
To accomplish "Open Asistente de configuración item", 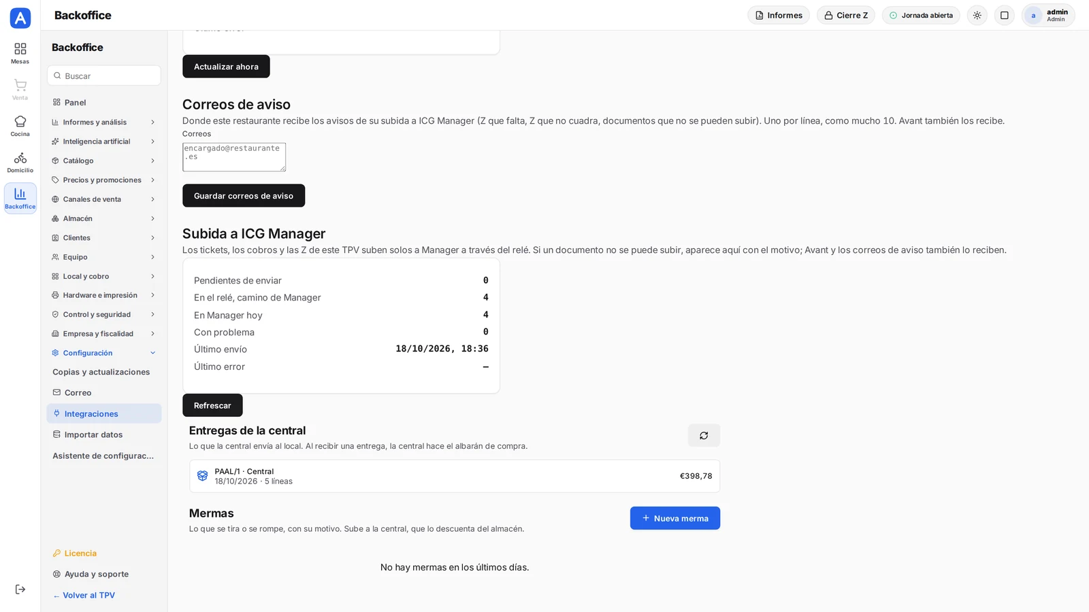I will point(104,456).
